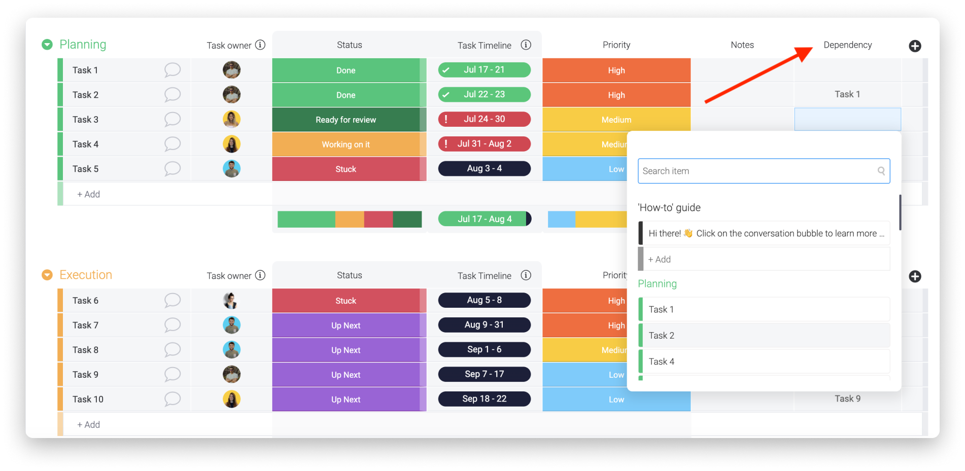Click the Execution group title
This screenshot has height=471, width=965.
coord(86,275)
